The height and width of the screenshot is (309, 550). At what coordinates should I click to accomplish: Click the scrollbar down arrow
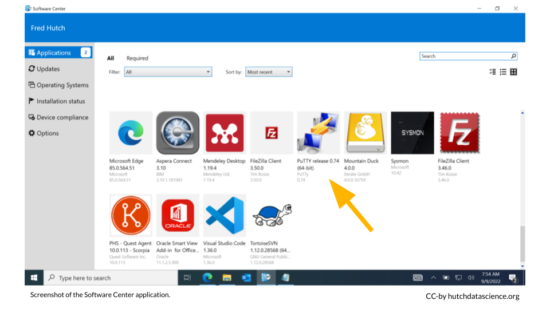click(x=522, y=266)
